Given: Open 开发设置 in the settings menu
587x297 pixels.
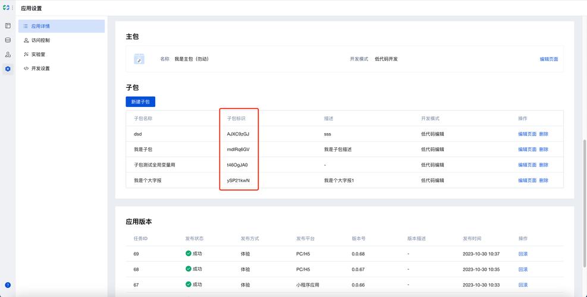Looking at the screenshot, I should coord(61,68).
